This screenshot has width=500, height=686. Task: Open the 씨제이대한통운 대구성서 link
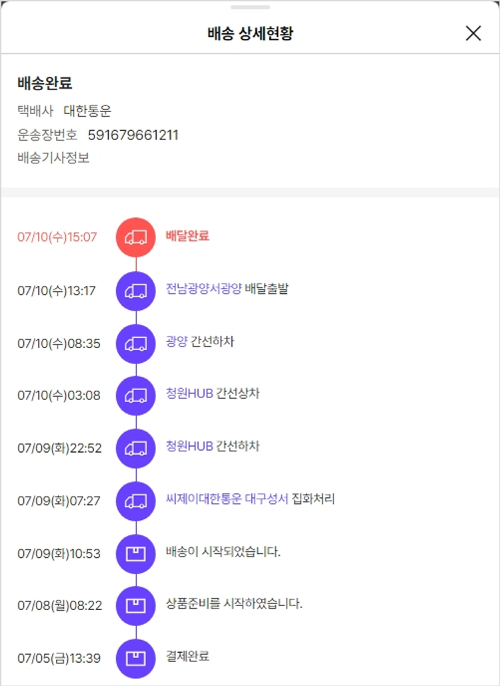pos(227,499)
